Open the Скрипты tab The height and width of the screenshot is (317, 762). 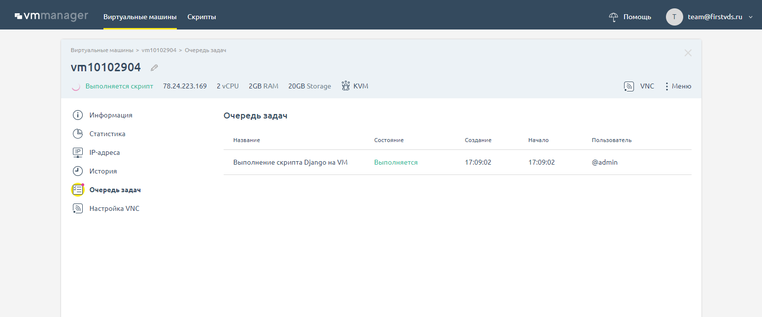click(201, 17)
